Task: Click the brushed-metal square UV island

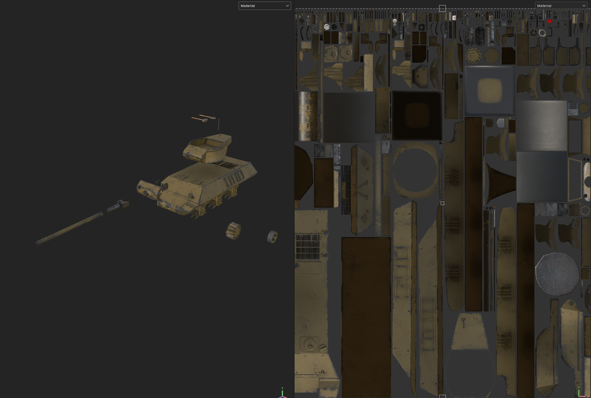Action: (x=542, y=126)
